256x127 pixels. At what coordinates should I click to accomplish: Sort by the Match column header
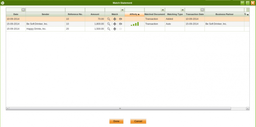[115, 14]
